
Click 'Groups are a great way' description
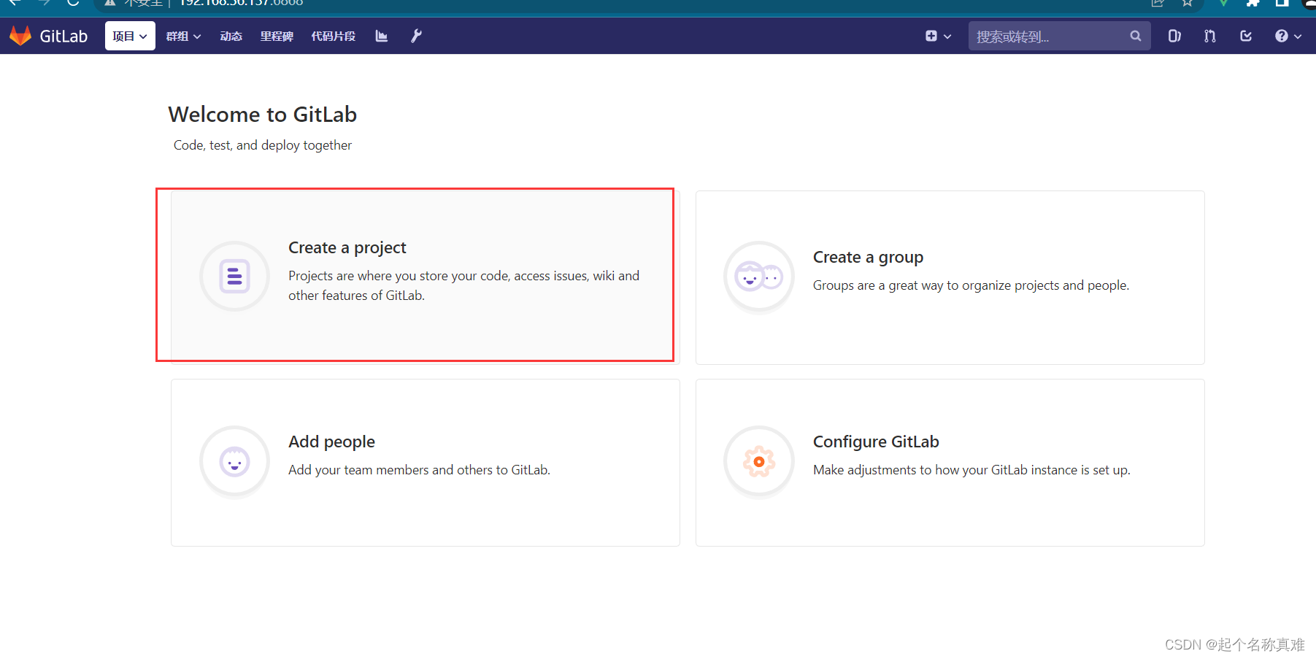tap(971, 285)
